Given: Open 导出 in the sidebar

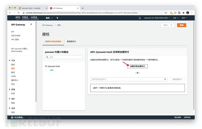Looking at the screenshot, I should (x=13, y=84).
